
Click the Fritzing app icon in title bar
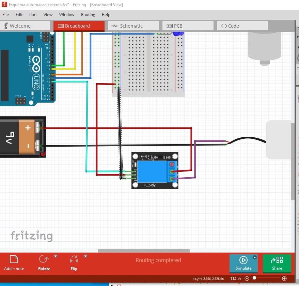(4, 4)
